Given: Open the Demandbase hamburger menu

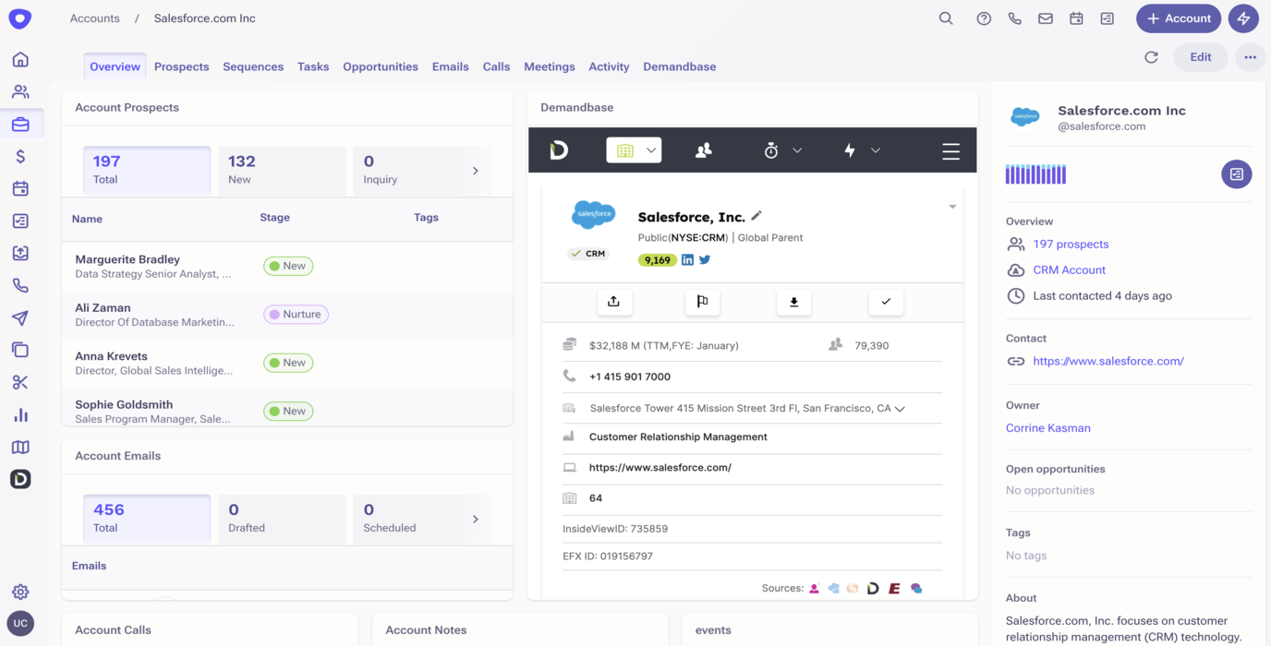Looking at the screenshot, I should [x=950, y=150].
